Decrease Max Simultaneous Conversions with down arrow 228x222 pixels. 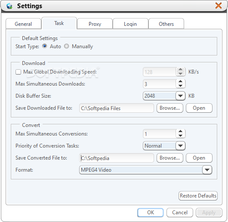coord(180,136)
